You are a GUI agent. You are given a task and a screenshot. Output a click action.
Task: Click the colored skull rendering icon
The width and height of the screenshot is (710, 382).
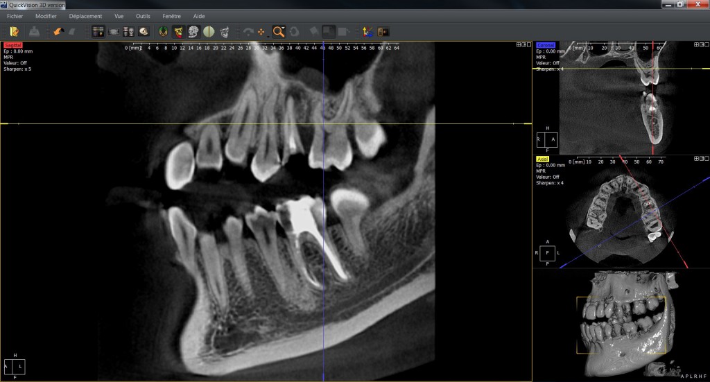tap(177, 31)
